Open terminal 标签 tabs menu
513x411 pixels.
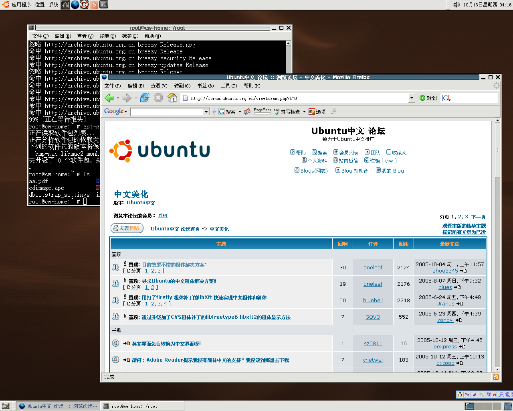click(130, 36)
